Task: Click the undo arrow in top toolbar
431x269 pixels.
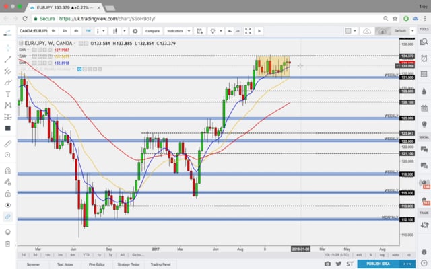Action: (x=230, y=31)
